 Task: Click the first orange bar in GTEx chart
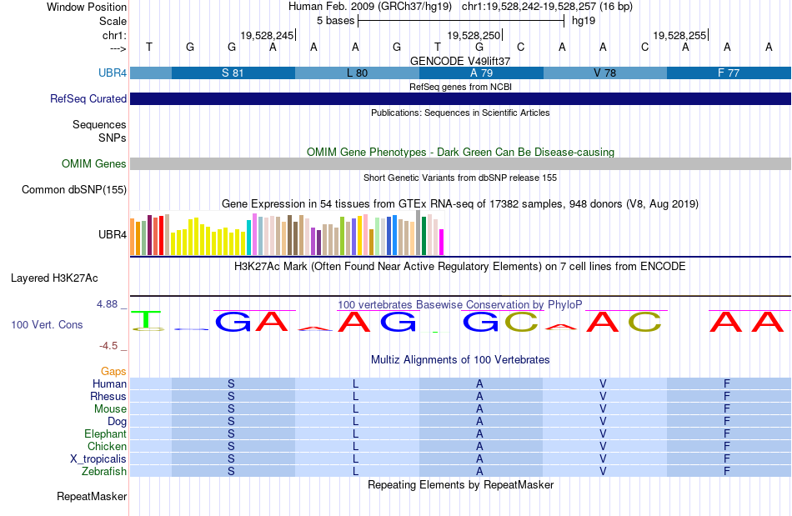tap(133, 237)
